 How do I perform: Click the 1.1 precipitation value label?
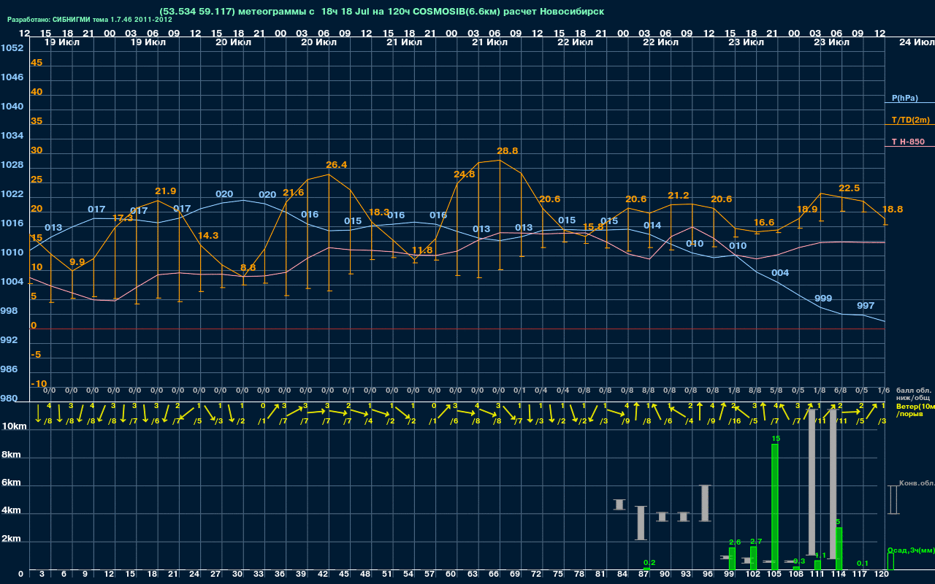[820, 555]
